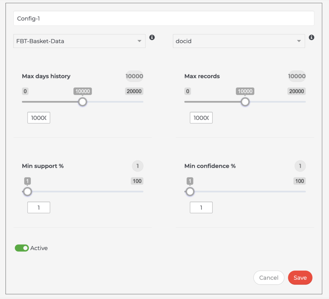Click the 100 max label on Min confidence
The height and width of the screenshot is (299, 329).
click(x=299, y=181)
